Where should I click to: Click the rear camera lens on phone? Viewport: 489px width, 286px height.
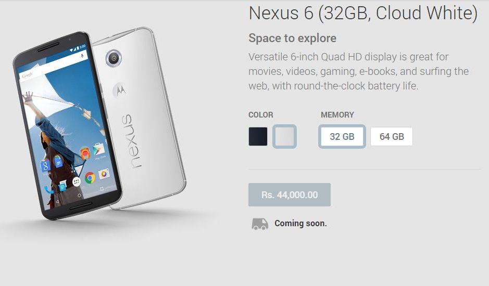pyautogui.click(x=114, y=58)
